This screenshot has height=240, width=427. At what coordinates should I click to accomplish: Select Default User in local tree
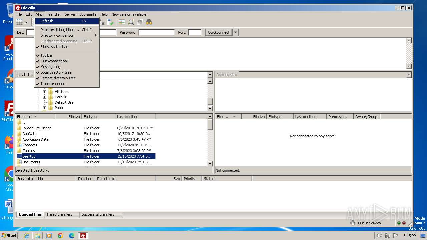pos(65,102)
